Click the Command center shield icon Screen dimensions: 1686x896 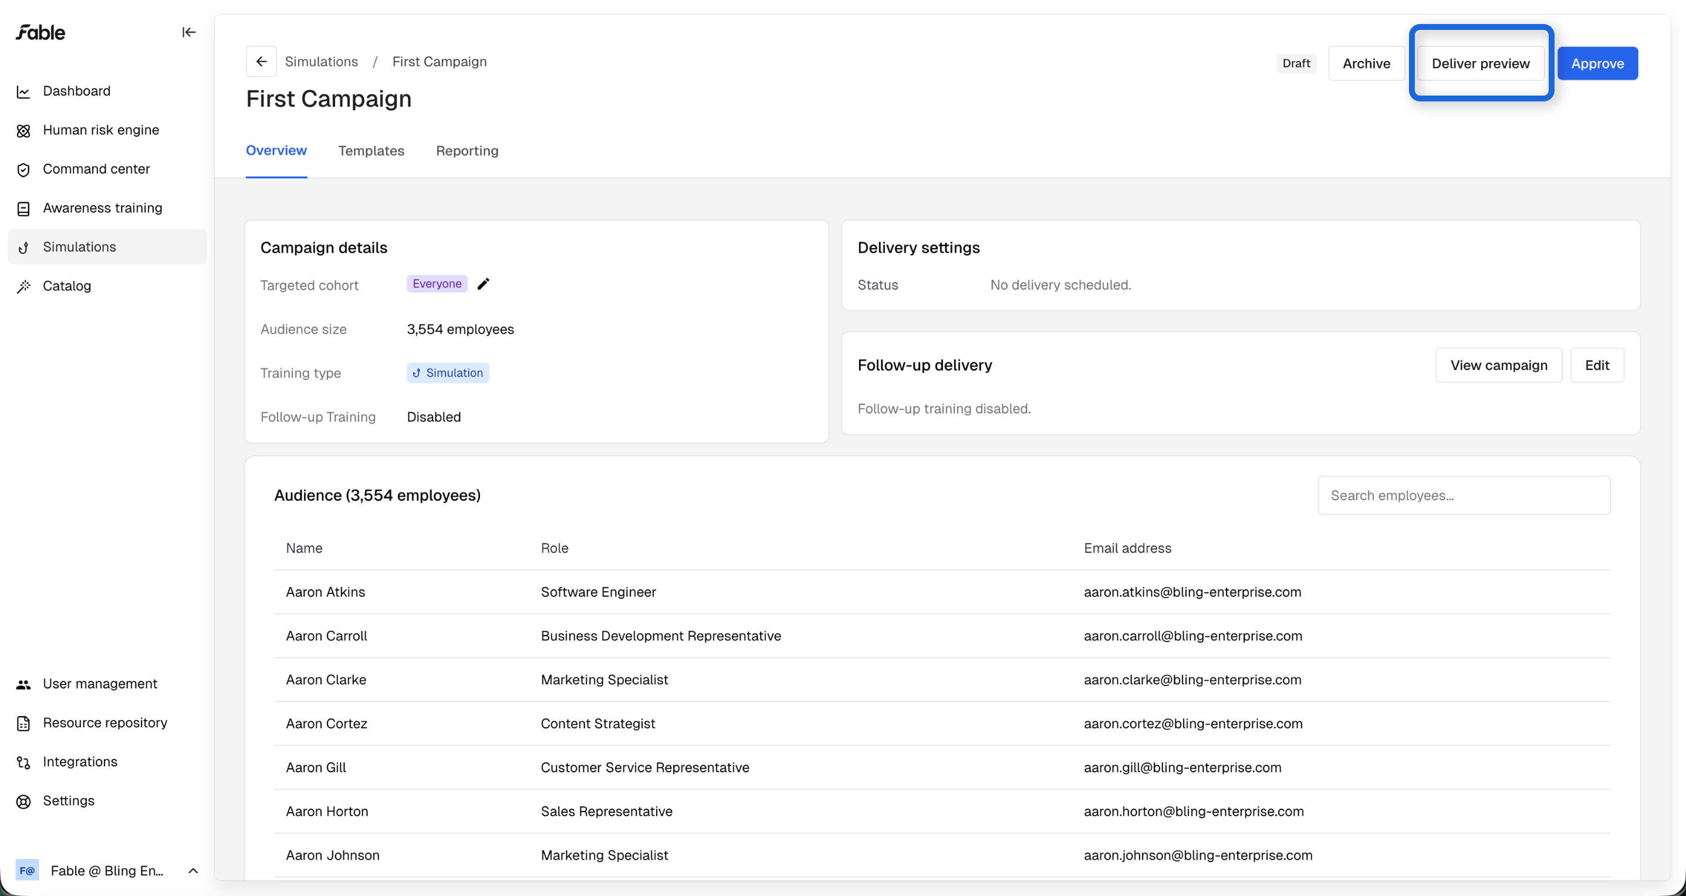(23, 170)
